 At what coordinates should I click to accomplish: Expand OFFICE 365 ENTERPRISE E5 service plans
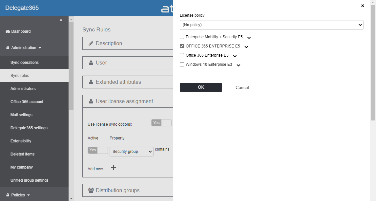(246, 47)
